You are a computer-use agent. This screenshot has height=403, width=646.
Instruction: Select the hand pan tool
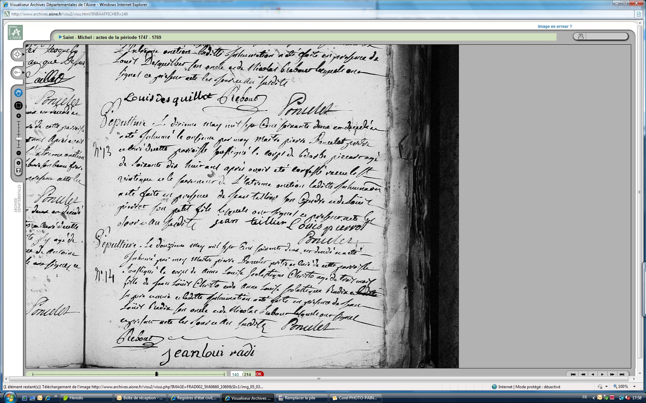[x=19, y=93]
